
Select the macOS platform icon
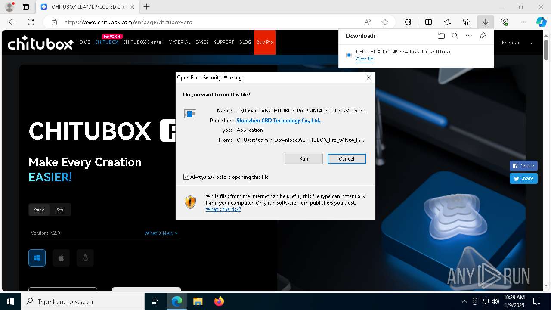coord(61,258)
